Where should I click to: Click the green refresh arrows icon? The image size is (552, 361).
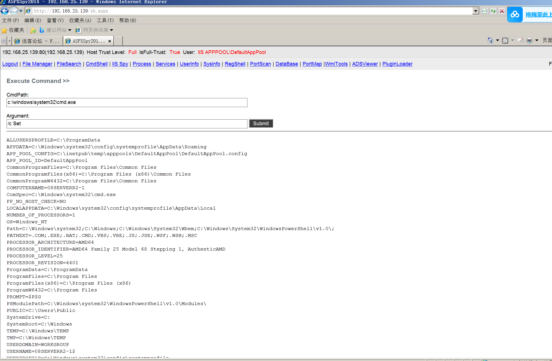coord(493,11)
